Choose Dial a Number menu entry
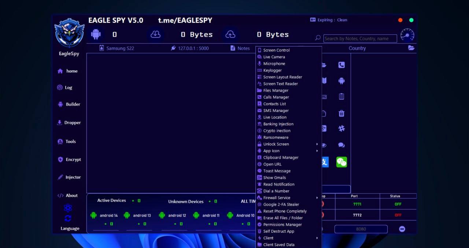The image size is (469, 248). coord(289,191)
